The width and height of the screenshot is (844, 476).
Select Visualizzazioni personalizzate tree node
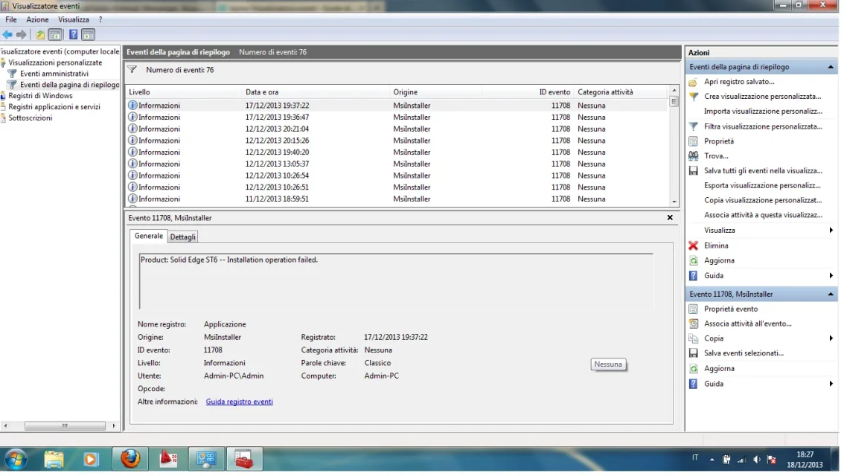tap(55, 62)
